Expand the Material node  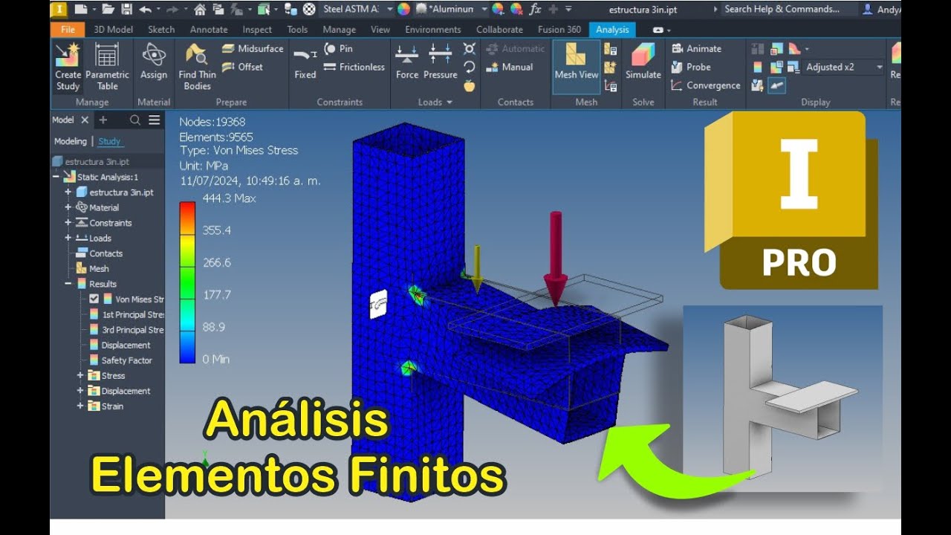68,207
